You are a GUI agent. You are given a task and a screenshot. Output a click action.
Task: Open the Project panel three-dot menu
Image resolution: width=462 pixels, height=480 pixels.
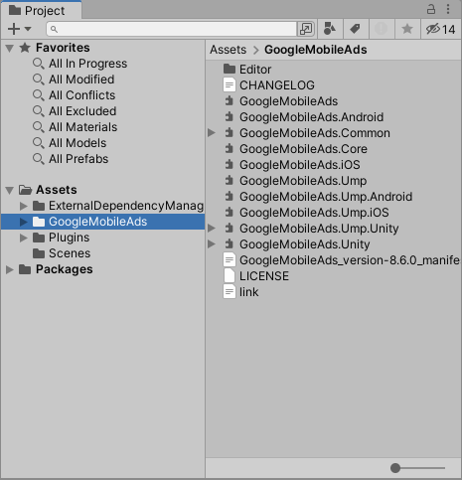(448, 9)
